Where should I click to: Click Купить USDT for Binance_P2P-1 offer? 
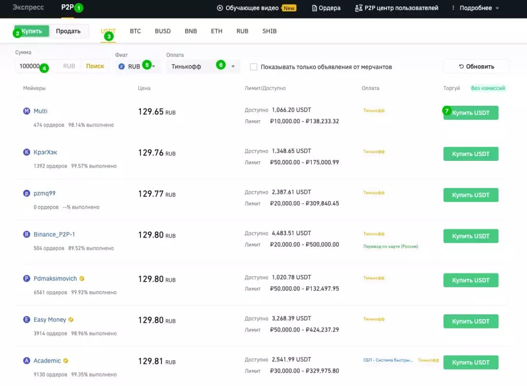click(470, 236)
